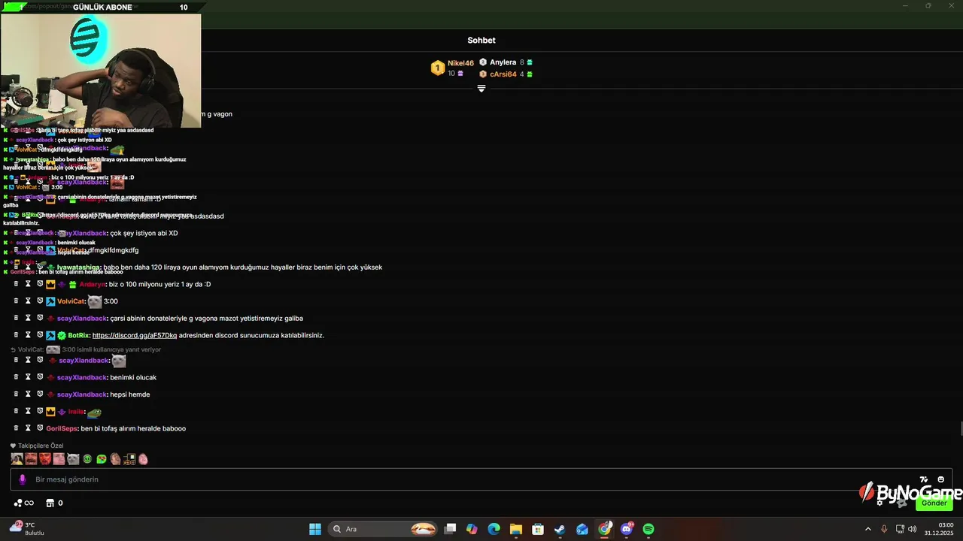Delete iraila's emote message with trash icon
This screenshot has width=963, height=541.
[16, 412]
